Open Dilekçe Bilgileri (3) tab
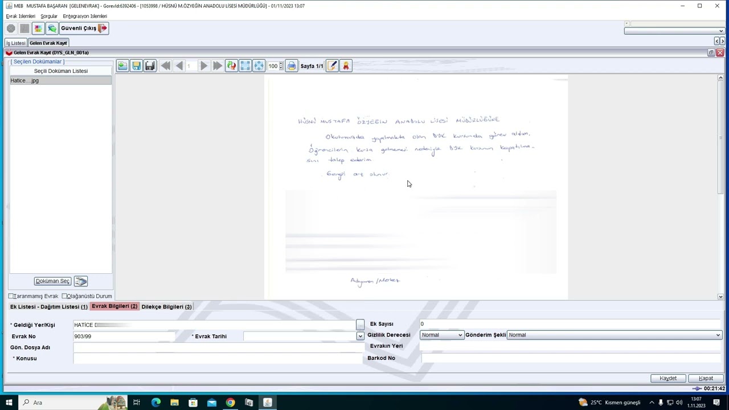Screen dimensions: 729x410 click(166, 307)
